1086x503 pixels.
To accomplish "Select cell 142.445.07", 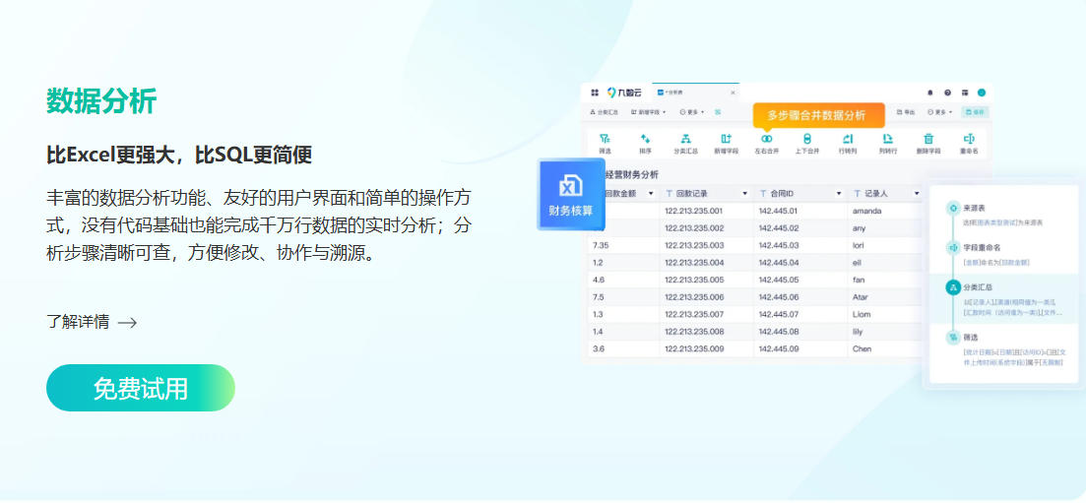I will click(800, 315).
